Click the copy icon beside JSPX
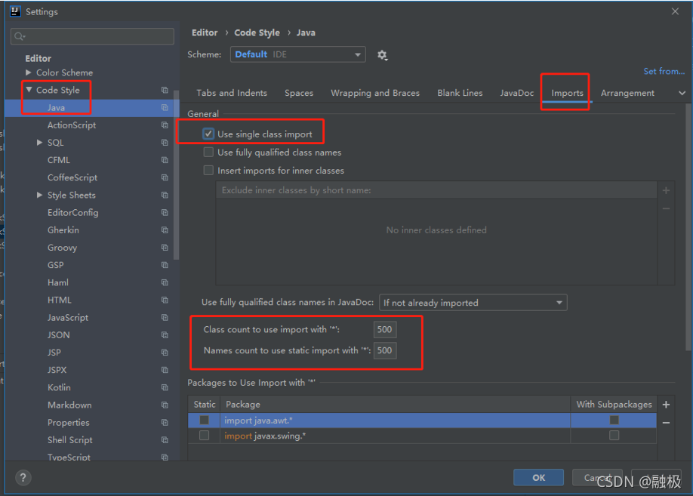The height and width of the screenshot is (496, 693). point(165,370)
